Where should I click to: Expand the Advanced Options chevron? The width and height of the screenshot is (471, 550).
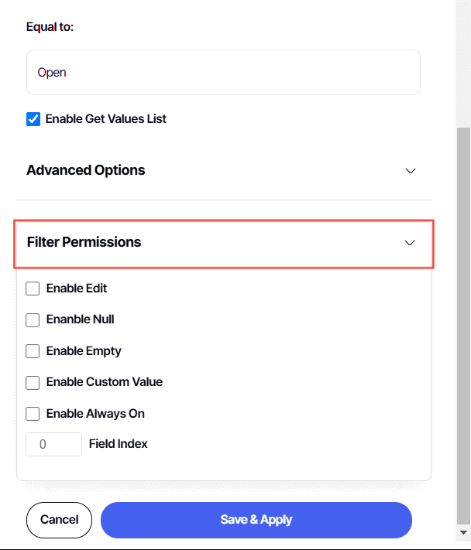(411, 171)
